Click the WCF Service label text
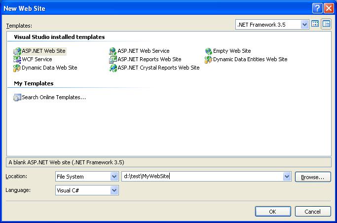337x223 pixels. coord(37,59)
